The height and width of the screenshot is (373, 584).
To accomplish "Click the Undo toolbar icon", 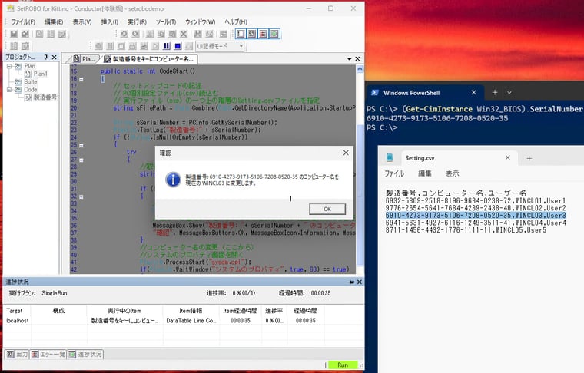I will coord(124,34).
